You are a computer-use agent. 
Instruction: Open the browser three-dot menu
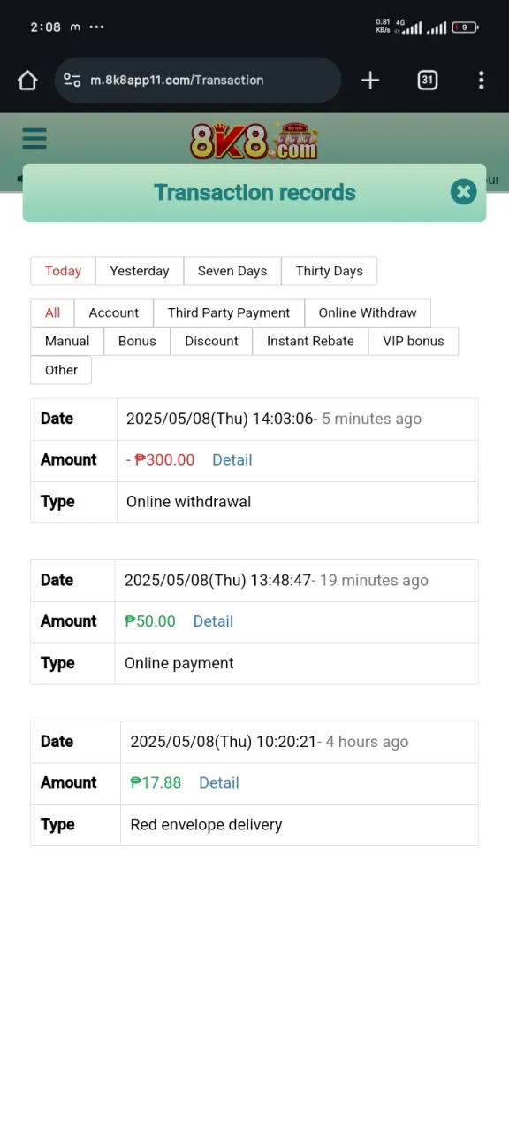pos(481,81)
